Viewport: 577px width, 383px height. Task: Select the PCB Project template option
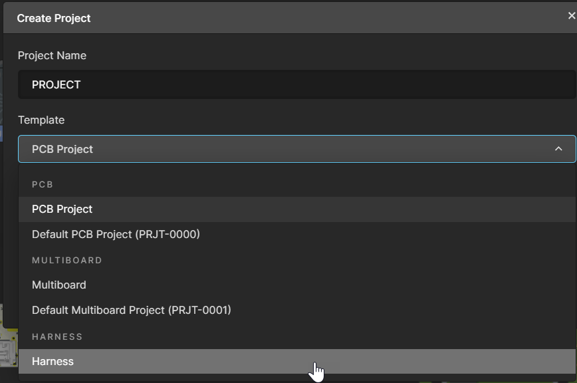click(62, 209)
